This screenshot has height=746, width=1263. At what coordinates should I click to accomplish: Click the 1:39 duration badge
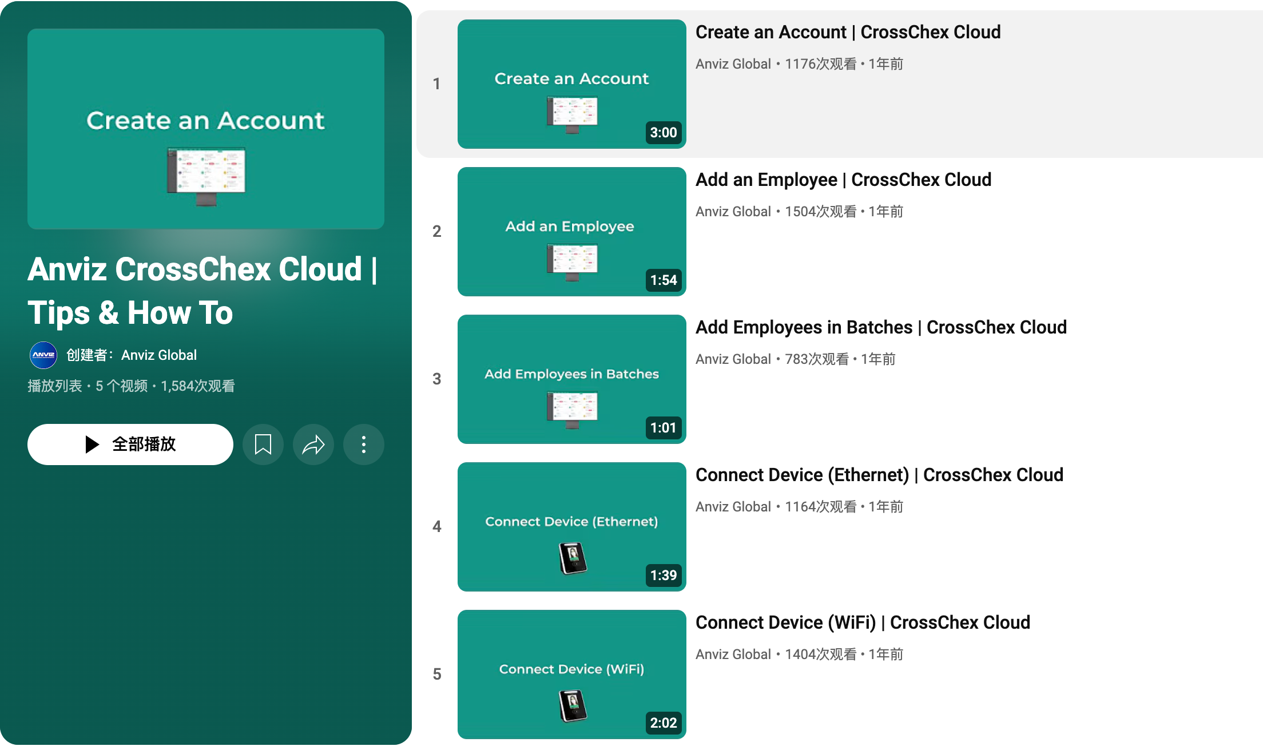click(664, 576)
